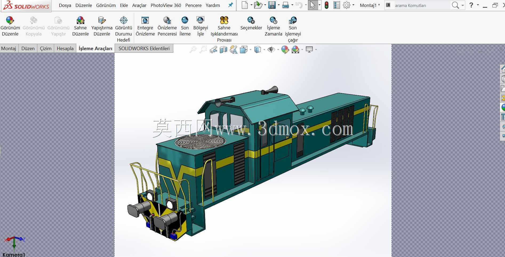Run Son İleme final render
The height and width of the screenshot is (257, 505).
coord(185,26)
